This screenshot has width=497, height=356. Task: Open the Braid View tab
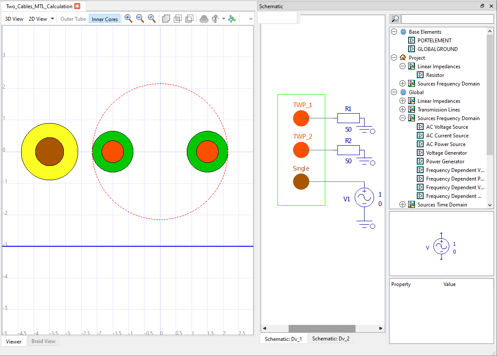coord(43,341)
